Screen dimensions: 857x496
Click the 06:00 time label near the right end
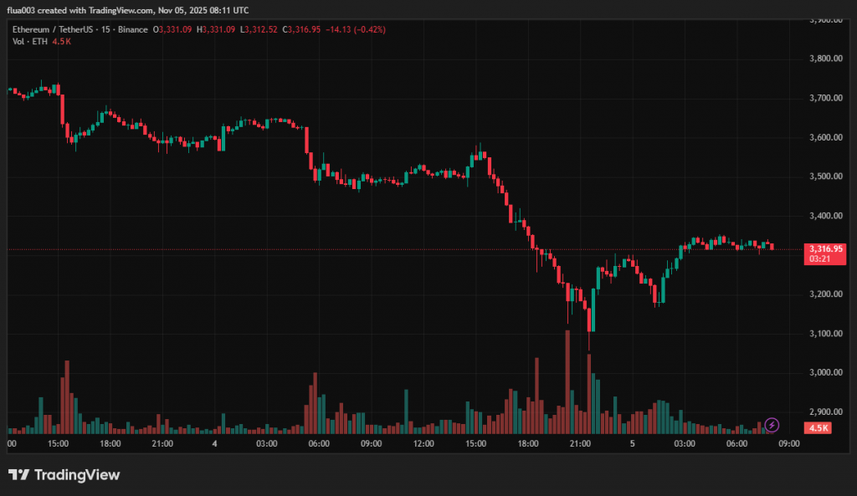(736, 444)
